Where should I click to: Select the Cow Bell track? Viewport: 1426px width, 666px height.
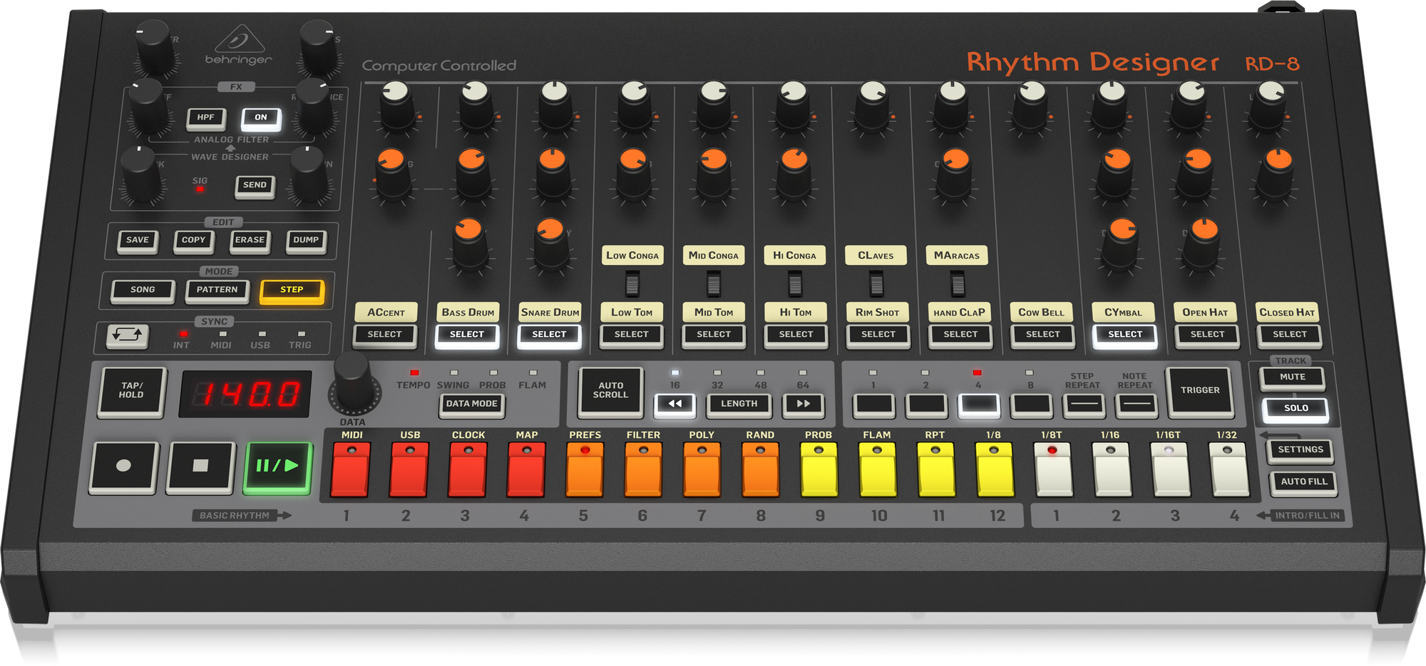(x=1043, y=335)
